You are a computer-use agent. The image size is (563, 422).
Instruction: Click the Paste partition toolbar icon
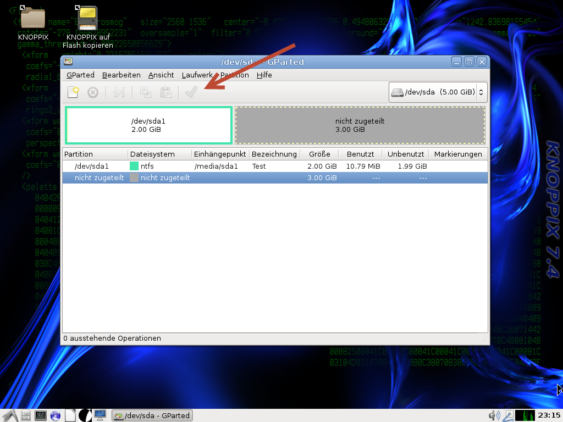pos(165,92)
